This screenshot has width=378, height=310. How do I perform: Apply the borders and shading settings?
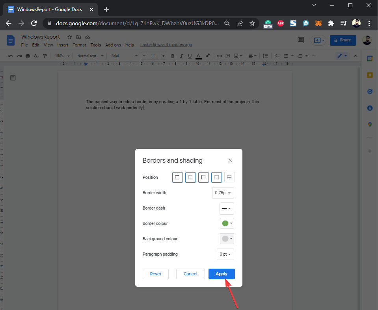(x=222, y=274)
